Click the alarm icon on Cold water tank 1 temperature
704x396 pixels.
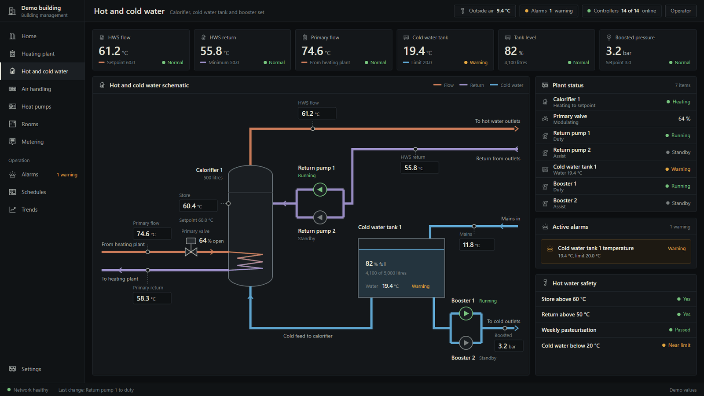tap(550, 249)
